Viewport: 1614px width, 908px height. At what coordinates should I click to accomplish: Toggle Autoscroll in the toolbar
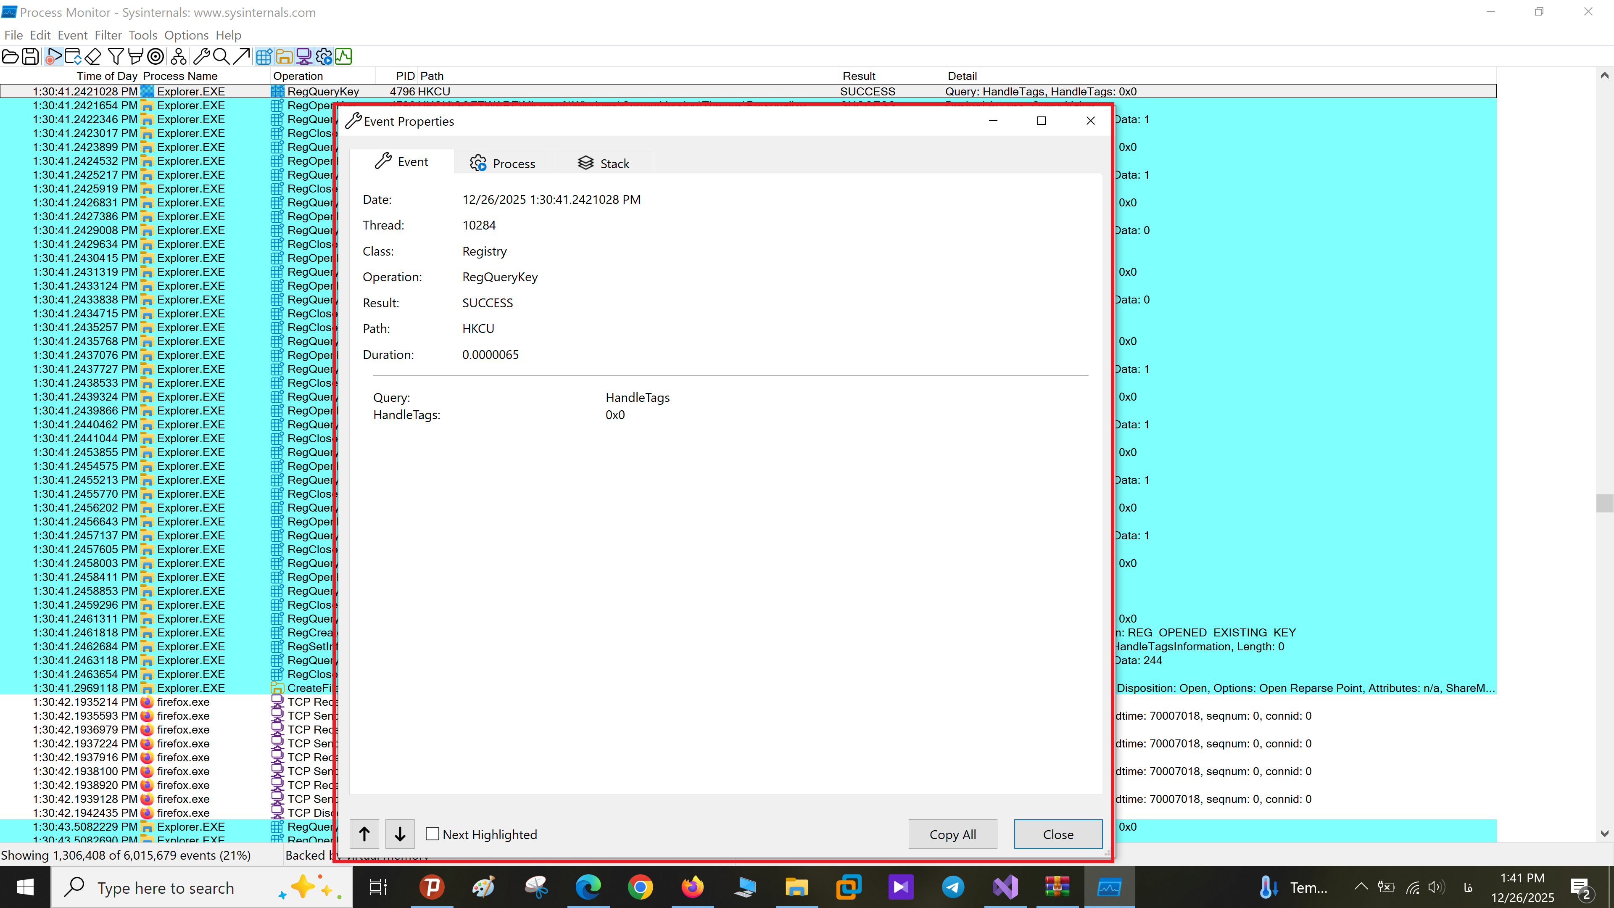(x=73, y=56)
